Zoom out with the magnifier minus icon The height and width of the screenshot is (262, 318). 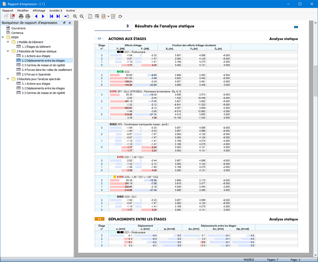tap(82, 16)
